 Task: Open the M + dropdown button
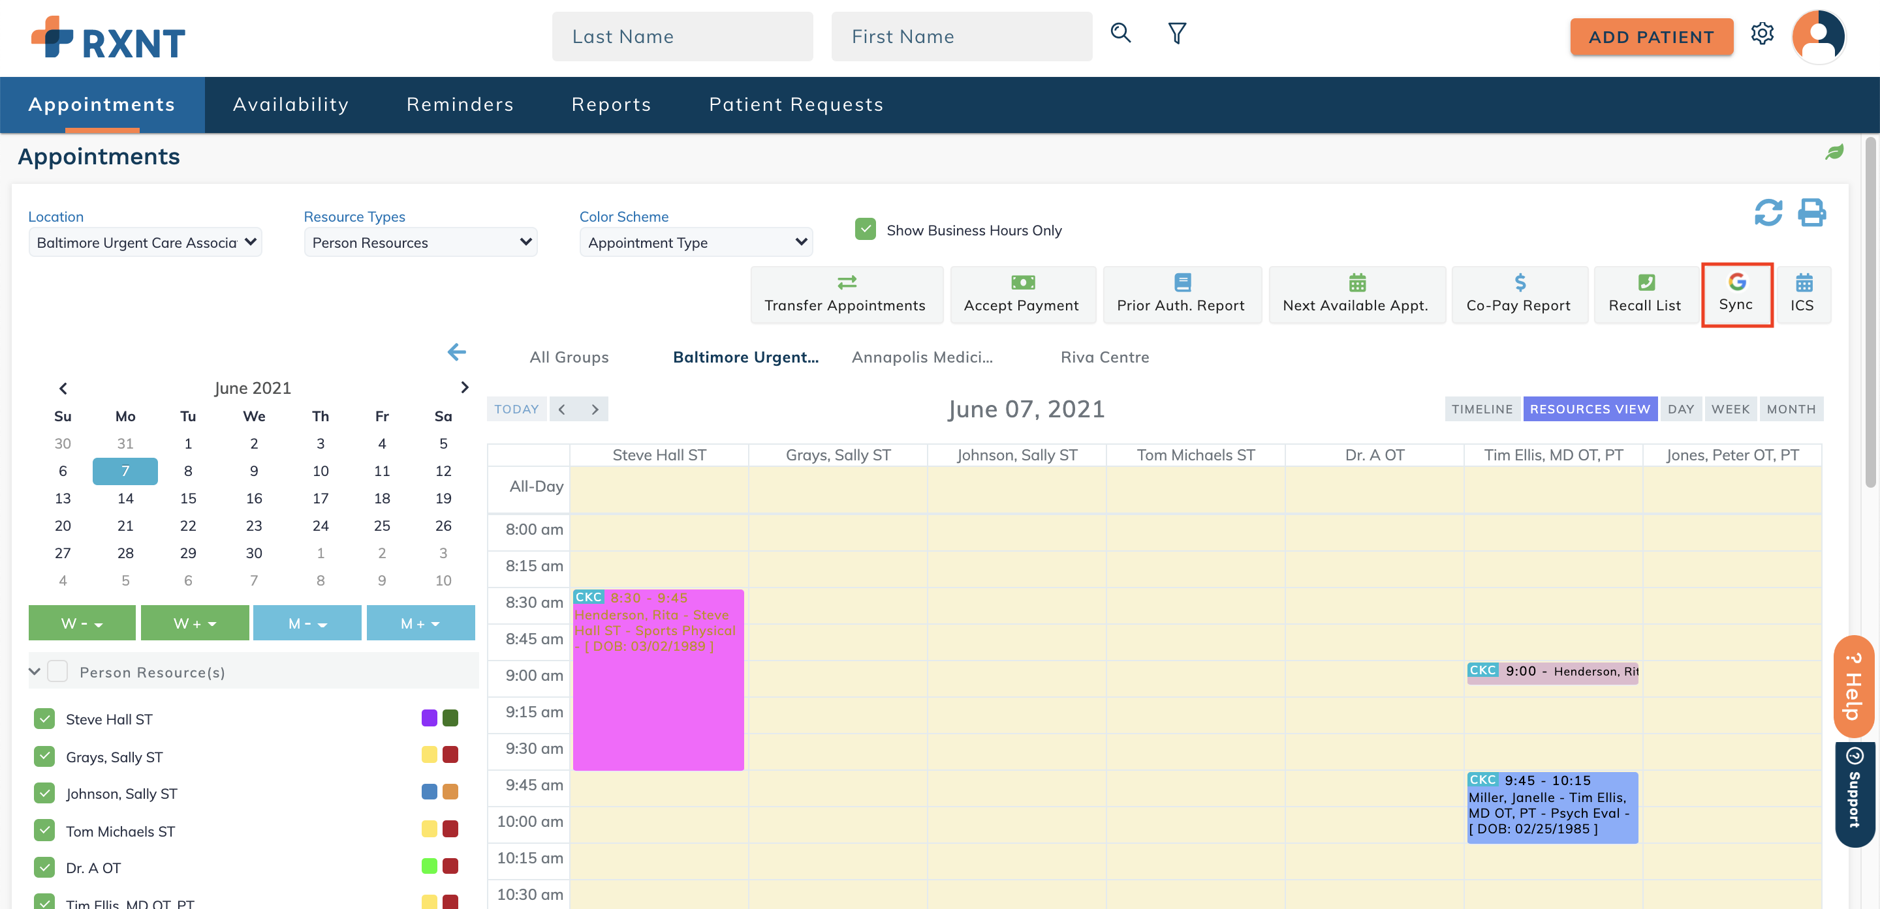pyautogui.click(x=420, y=623)
